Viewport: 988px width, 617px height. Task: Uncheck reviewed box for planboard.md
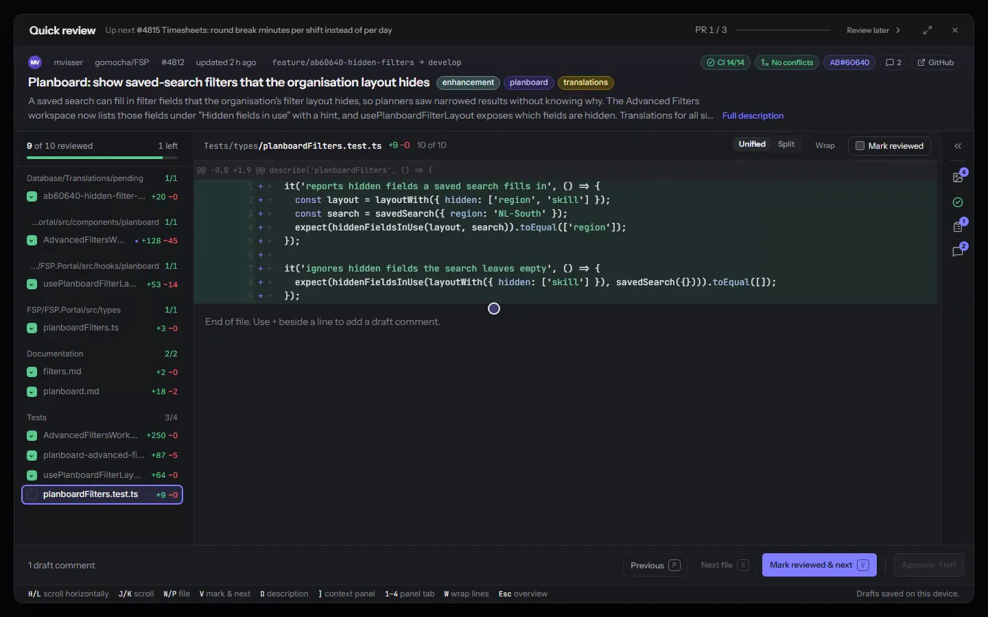32,392
